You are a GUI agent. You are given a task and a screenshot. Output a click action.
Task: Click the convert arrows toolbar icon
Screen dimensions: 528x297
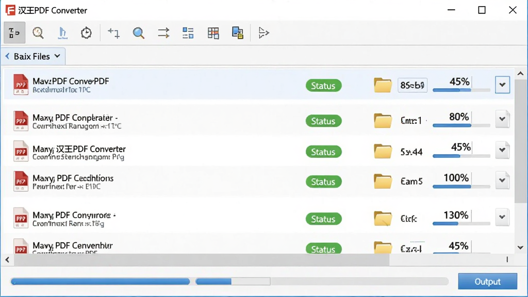tap(163, 33)
